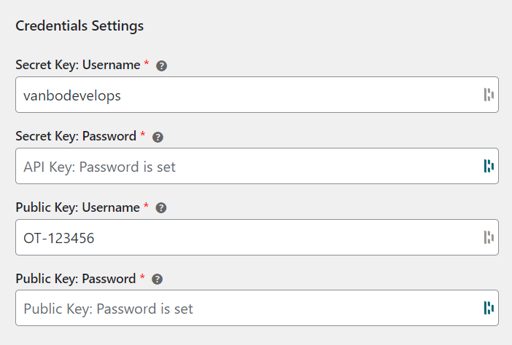The height and width of the screenshot is (345, 512).
Task: Open help tooltip for Public Key: Password
Action: tap(158, 279)
